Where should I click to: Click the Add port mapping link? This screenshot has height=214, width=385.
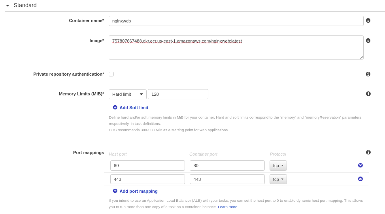coord(138,191)
